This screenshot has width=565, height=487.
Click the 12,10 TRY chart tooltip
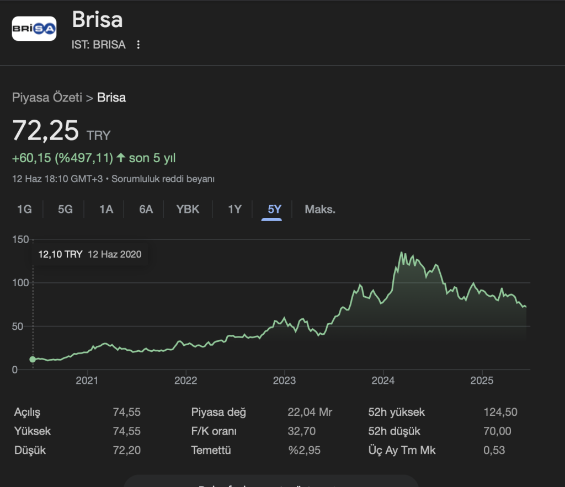[x=90, y=254]
